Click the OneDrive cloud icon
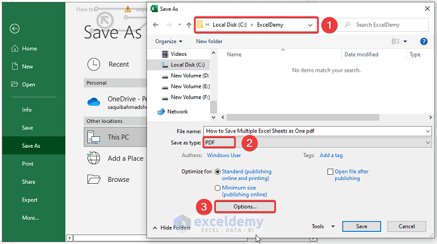Image resolution: width=437 pixels, height=244 pixels. pos(94,102)
